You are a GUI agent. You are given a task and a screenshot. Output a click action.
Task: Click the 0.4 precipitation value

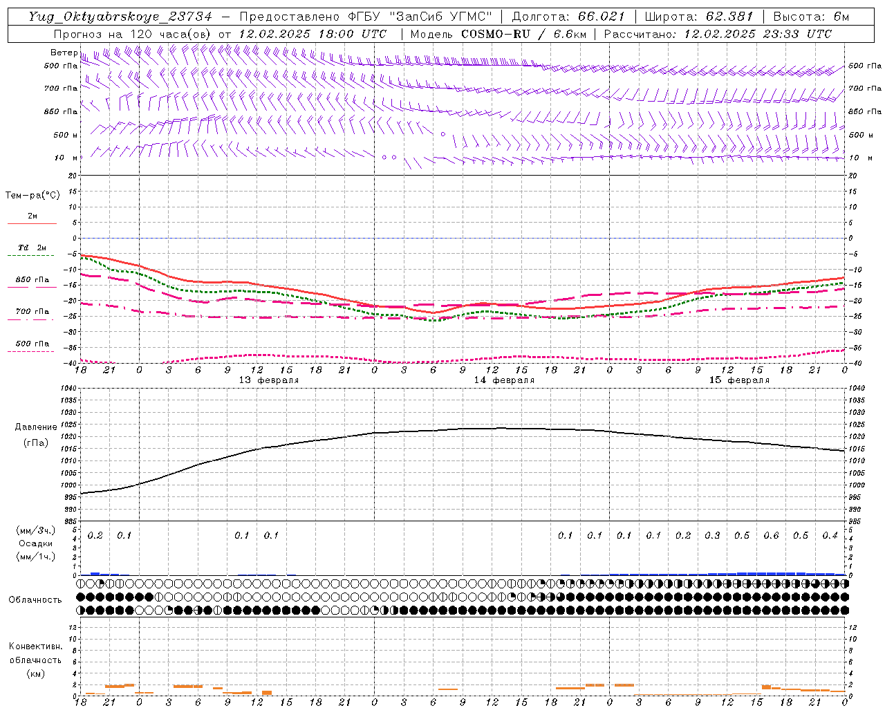[830, 535]
